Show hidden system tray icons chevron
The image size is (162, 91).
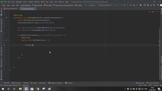pyautogui.click(x=125, y=89)
